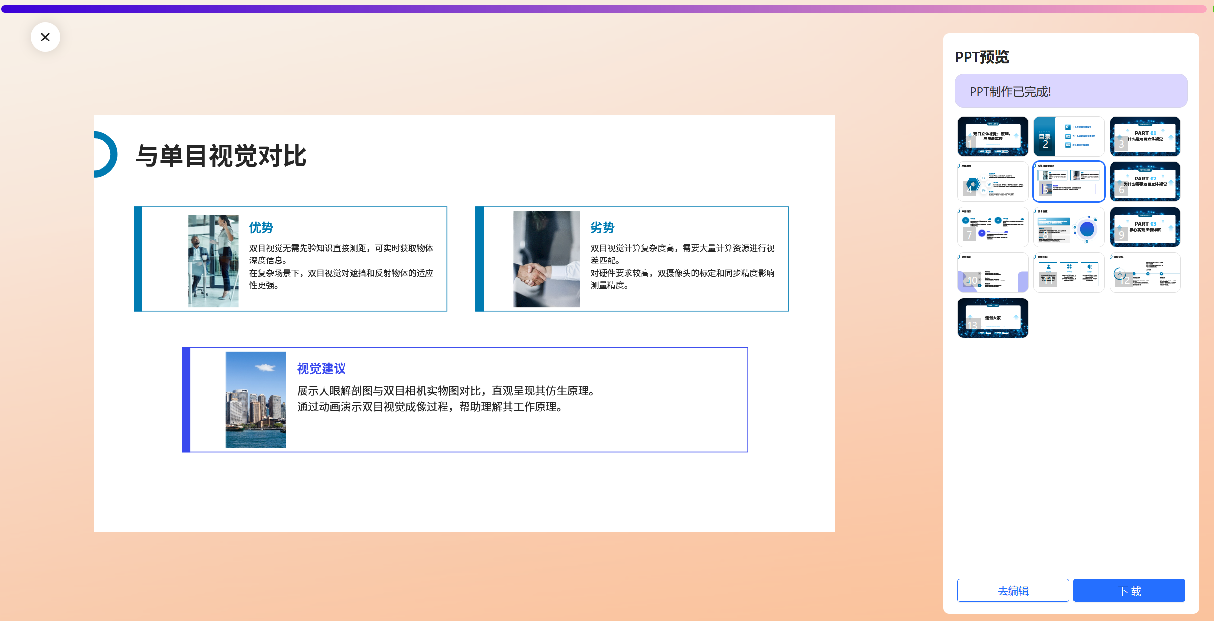Close the PPT preview with X button
Screen dimensions: 1214x621
tap(45, 37)
